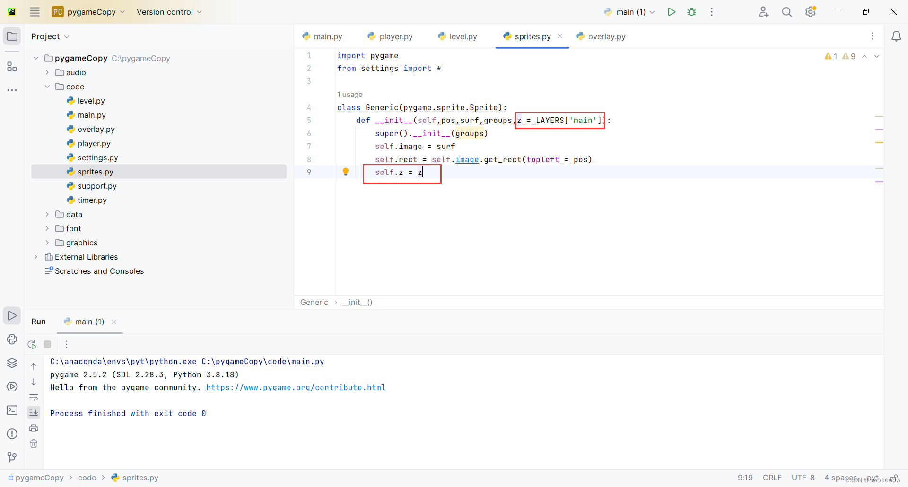This screenshot has width=908, height=487.
Task: Toggle the Project tool window folder icon
Action: (12, 36)
